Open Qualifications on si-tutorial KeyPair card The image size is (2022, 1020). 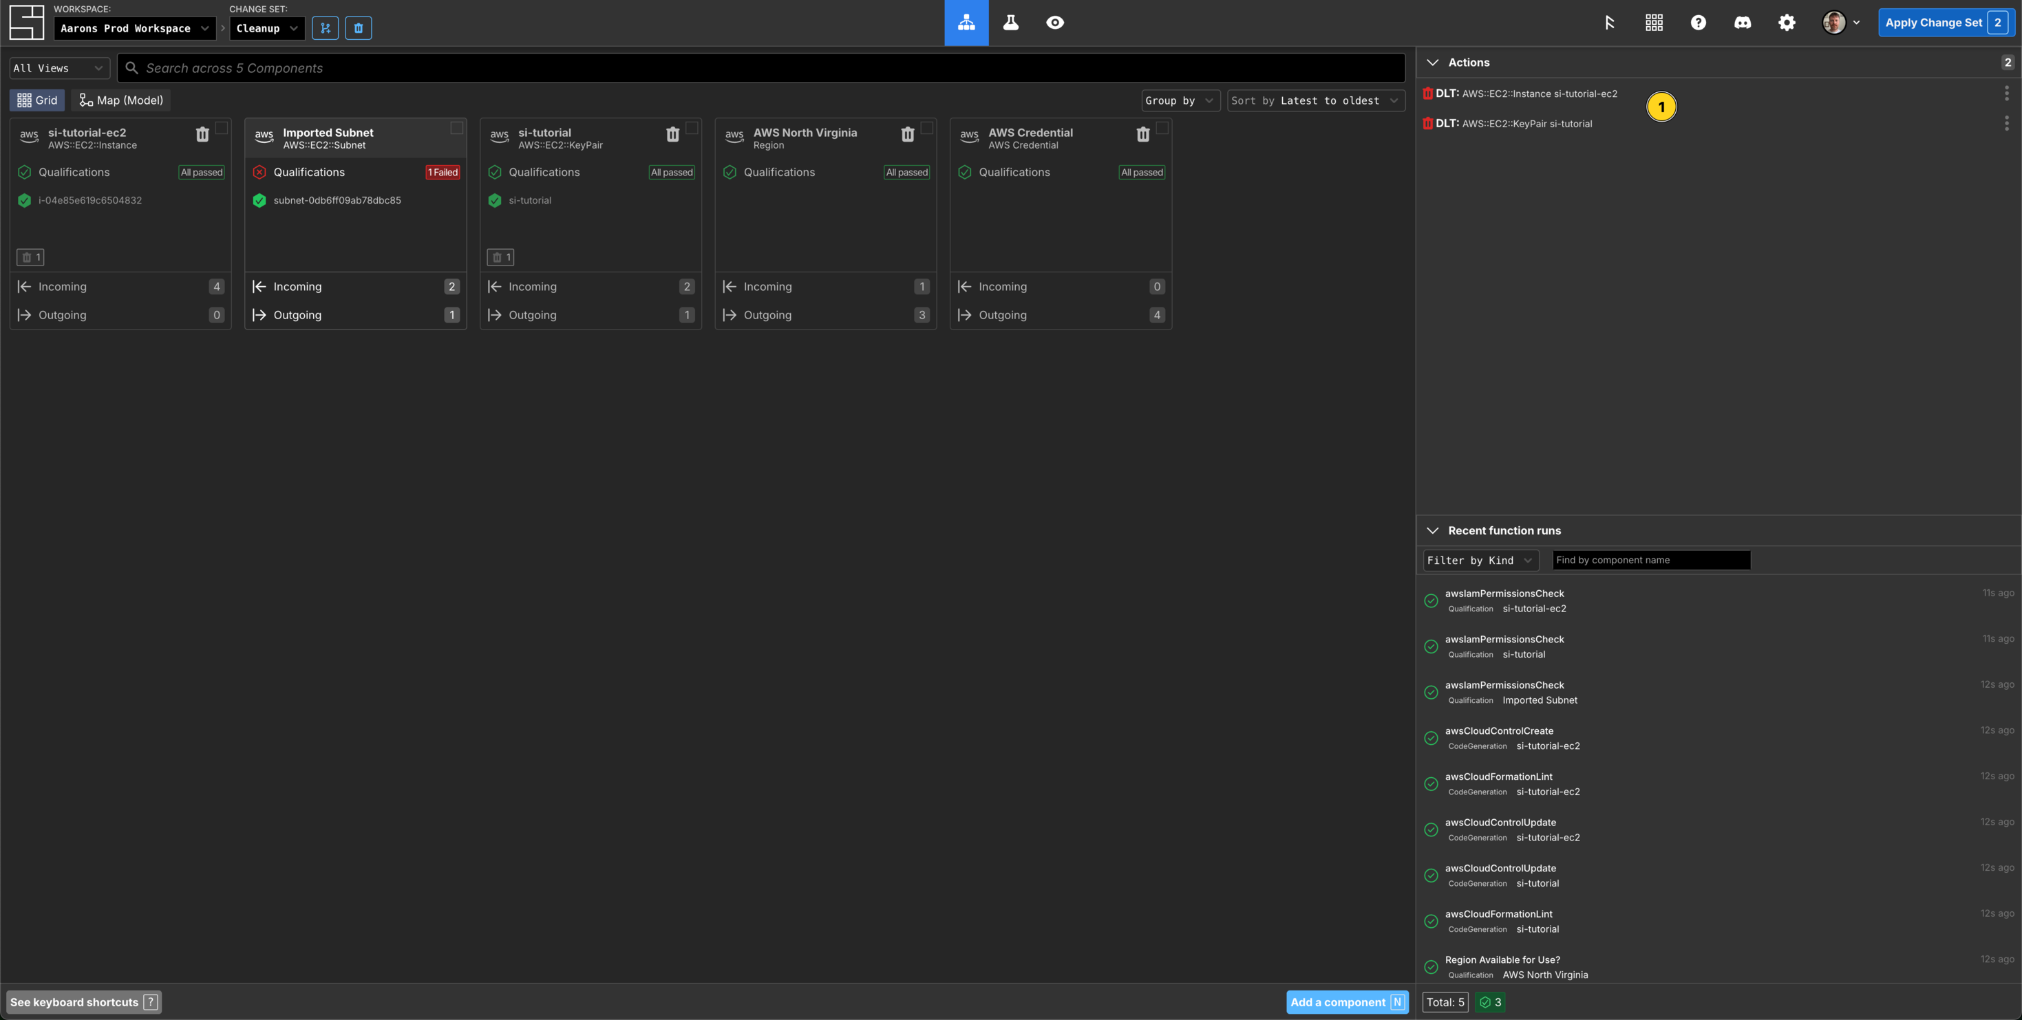pos(590,173)
